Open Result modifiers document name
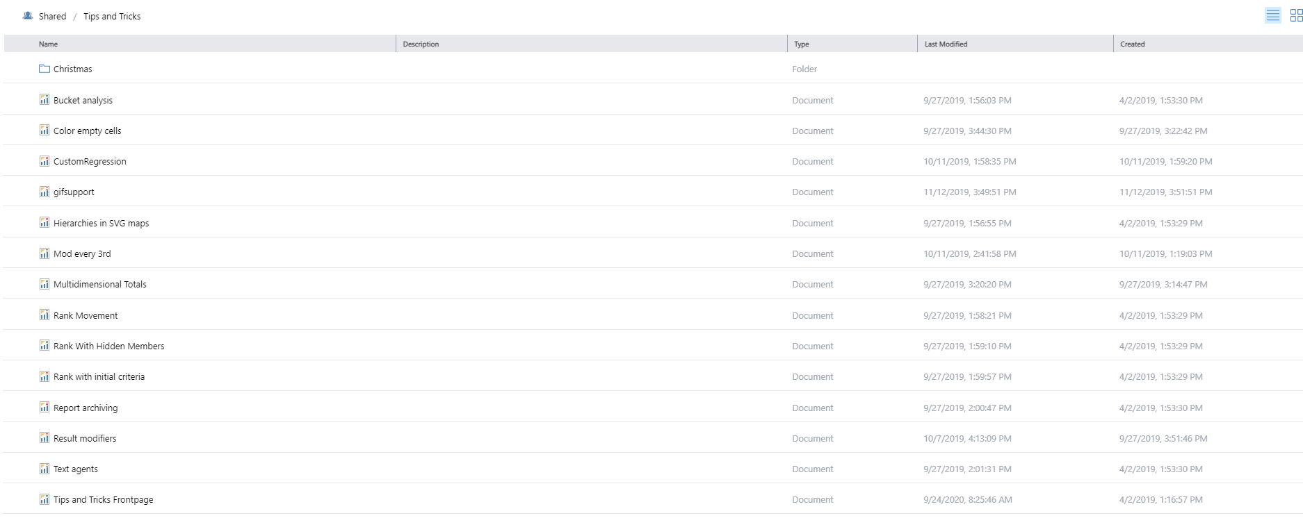 point(85,438)
